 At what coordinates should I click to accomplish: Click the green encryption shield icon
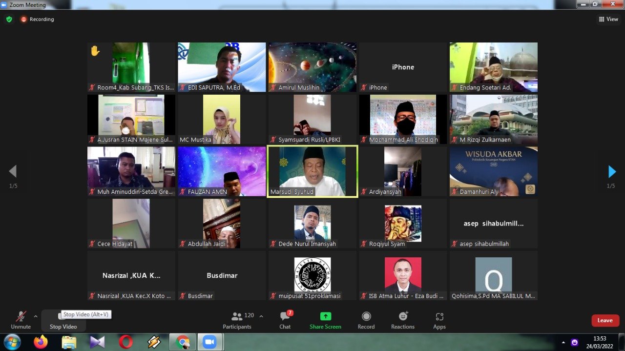coord(9,20)
